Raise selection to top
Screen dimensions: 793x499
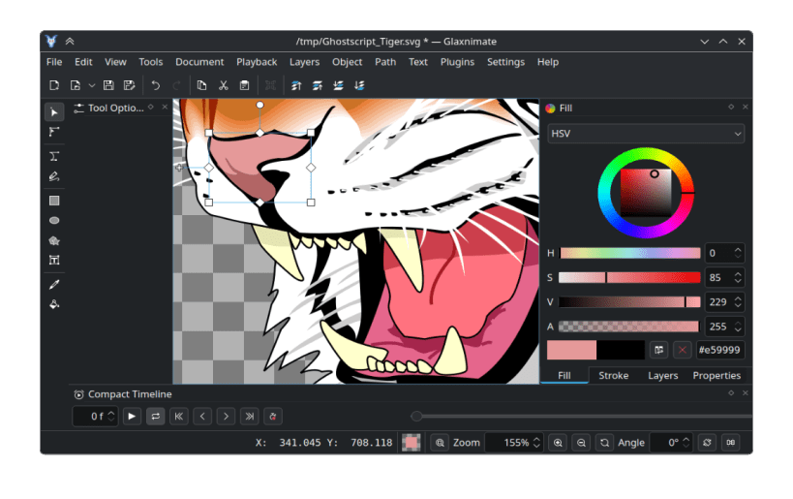[296, 85]
